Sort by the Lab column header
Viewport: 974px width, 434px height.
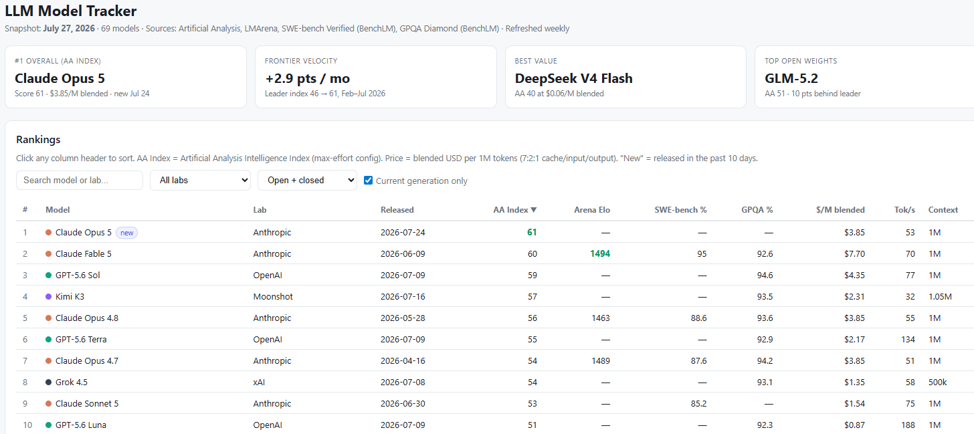pyautogui.click(x=260, y=209)
